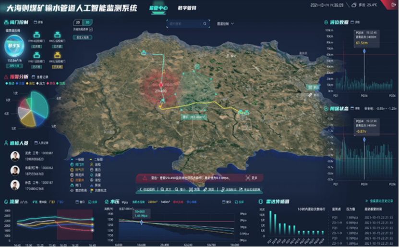Click the 阴保状态 chart slider handle
Image resolution: width=399 pixels, height=247 pixels.
pos(364,139)
